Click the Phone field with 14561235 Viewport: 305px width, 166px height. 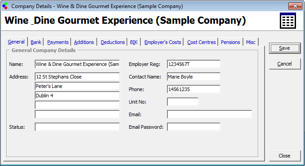click(193, 89)
